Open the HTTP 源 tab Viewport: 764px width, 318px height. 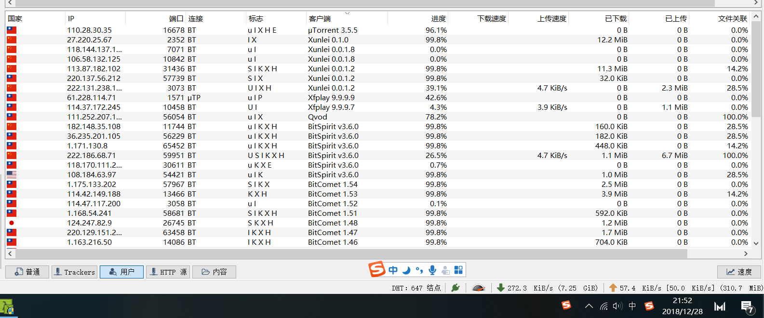click(168, 272)
